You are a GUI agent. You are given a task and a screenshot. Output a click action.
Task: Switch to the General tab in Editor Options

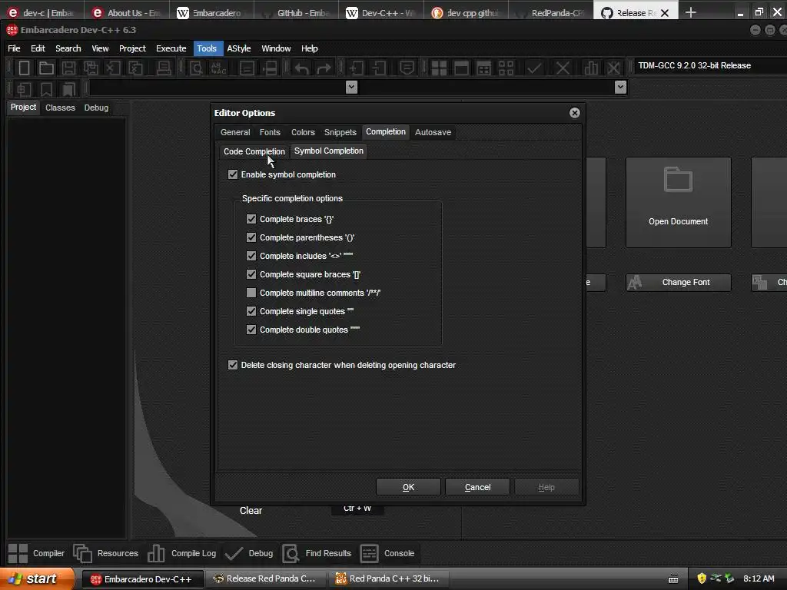(x=235, y=132)
